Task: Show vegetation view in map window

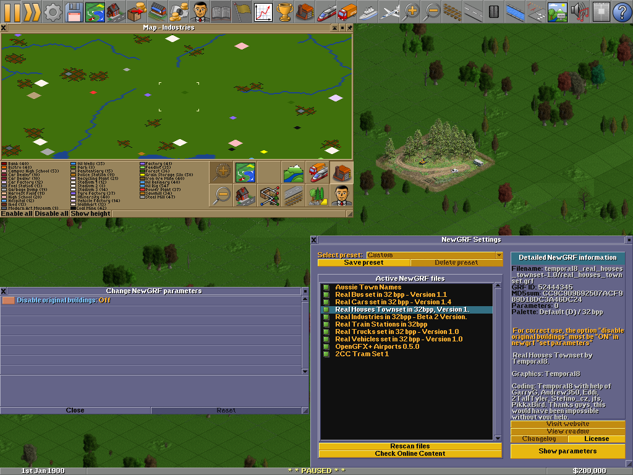Action: 318,195
